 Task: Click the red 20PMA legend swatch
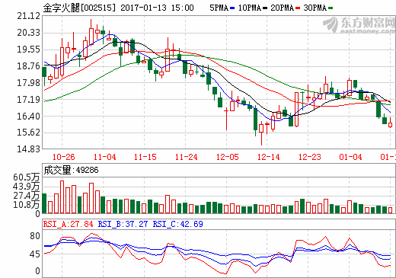(298, 8)
